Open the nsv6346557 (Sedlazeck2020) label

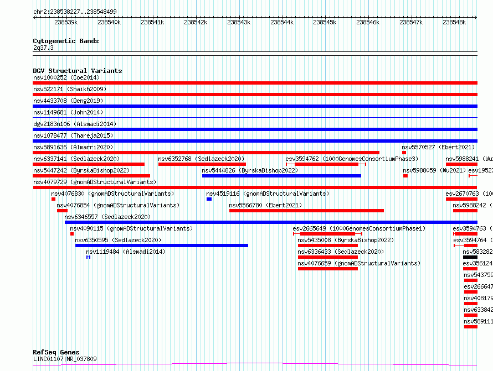click(107, 217)
